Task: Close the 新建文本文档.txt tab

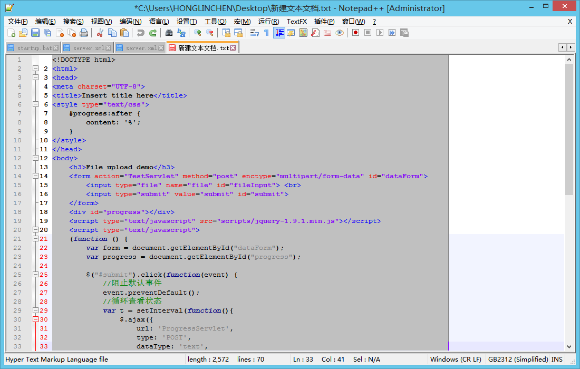Action: pyautogui.click(x=233, y=47)
